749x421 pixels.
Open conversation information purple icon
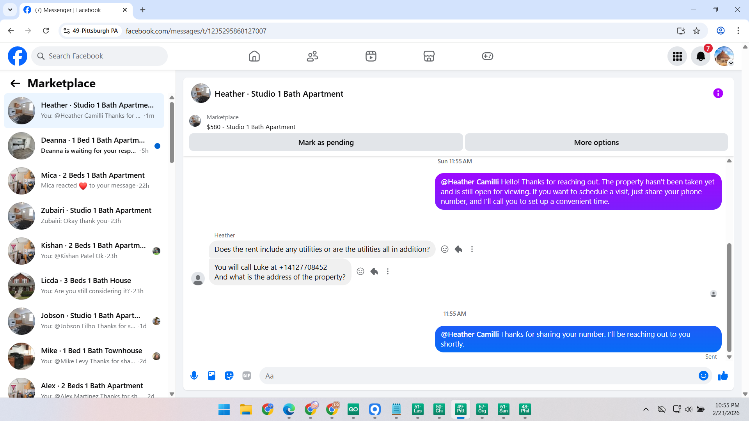(x=718, y=94)
